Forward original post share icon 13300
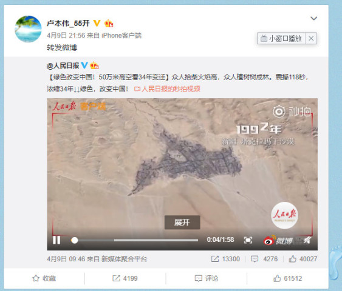This screenshot has width=342, height=291. point(225,259)
